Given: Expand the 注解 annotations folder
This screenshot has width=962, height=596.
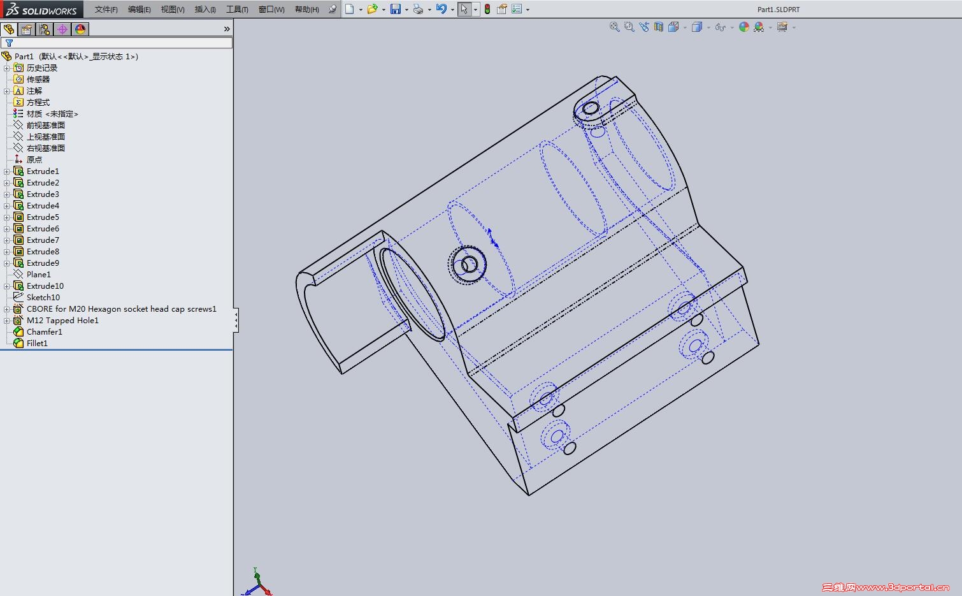Looking at the screenshot, I should (7, 91).
